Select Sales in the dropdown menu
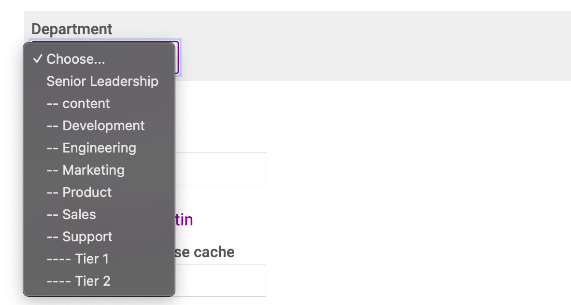 [x=99, y=214]
